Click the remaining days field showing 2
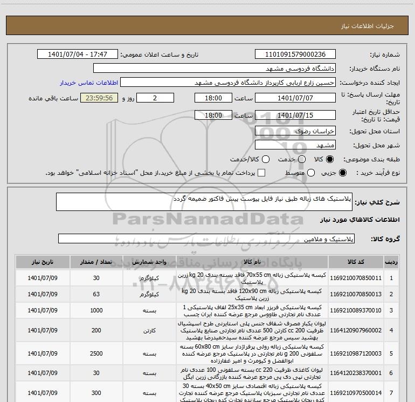 [x=155, y=98]
